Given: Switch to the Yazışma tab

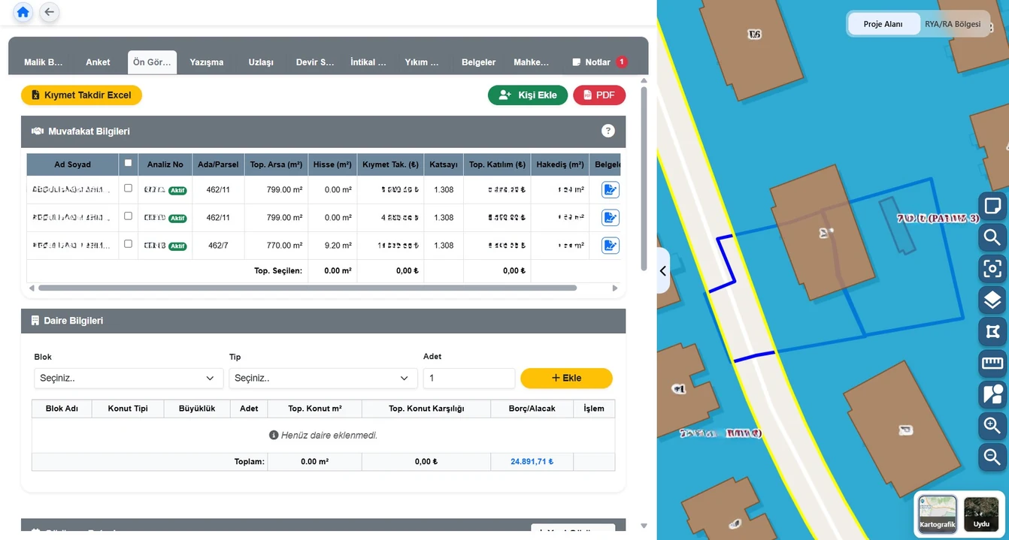Looking at the screenshot, I should click(207, 62).
